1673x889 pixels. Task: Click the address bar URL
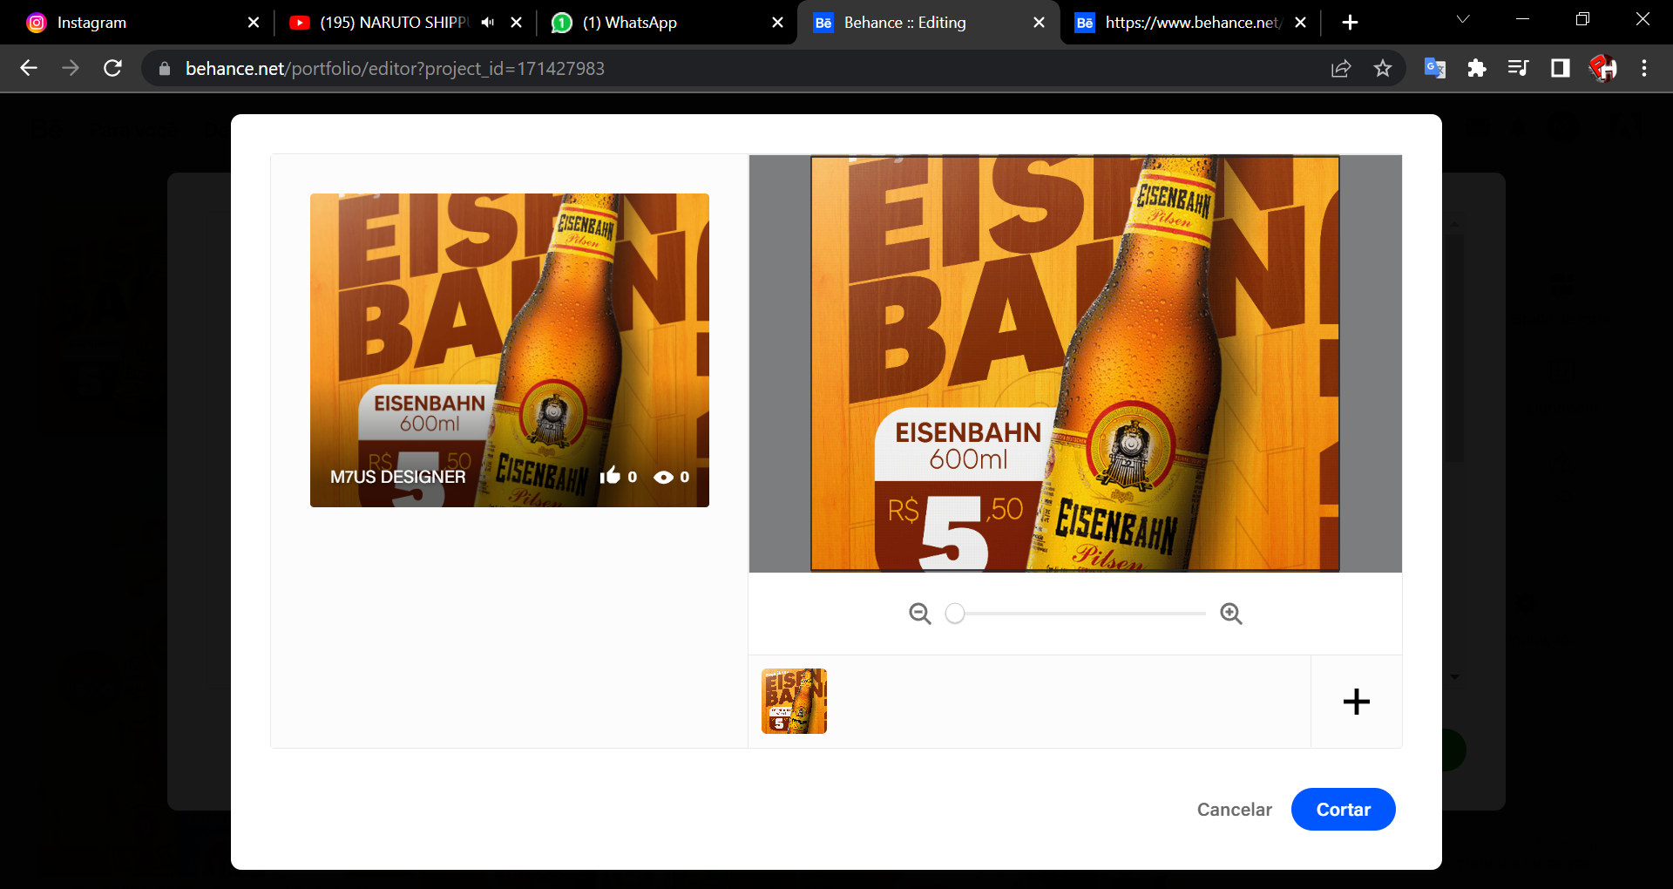click(x=395, y=68)
